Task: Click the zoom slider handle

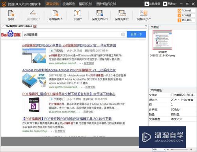Action: pos(173,150)
